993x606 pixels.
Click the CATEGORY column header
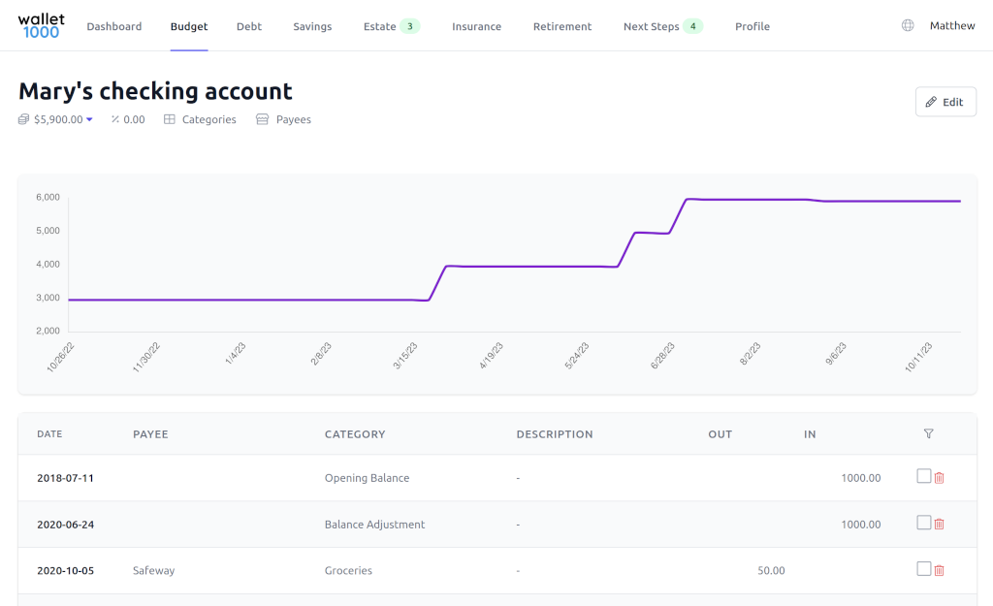(x=355, y=433)
